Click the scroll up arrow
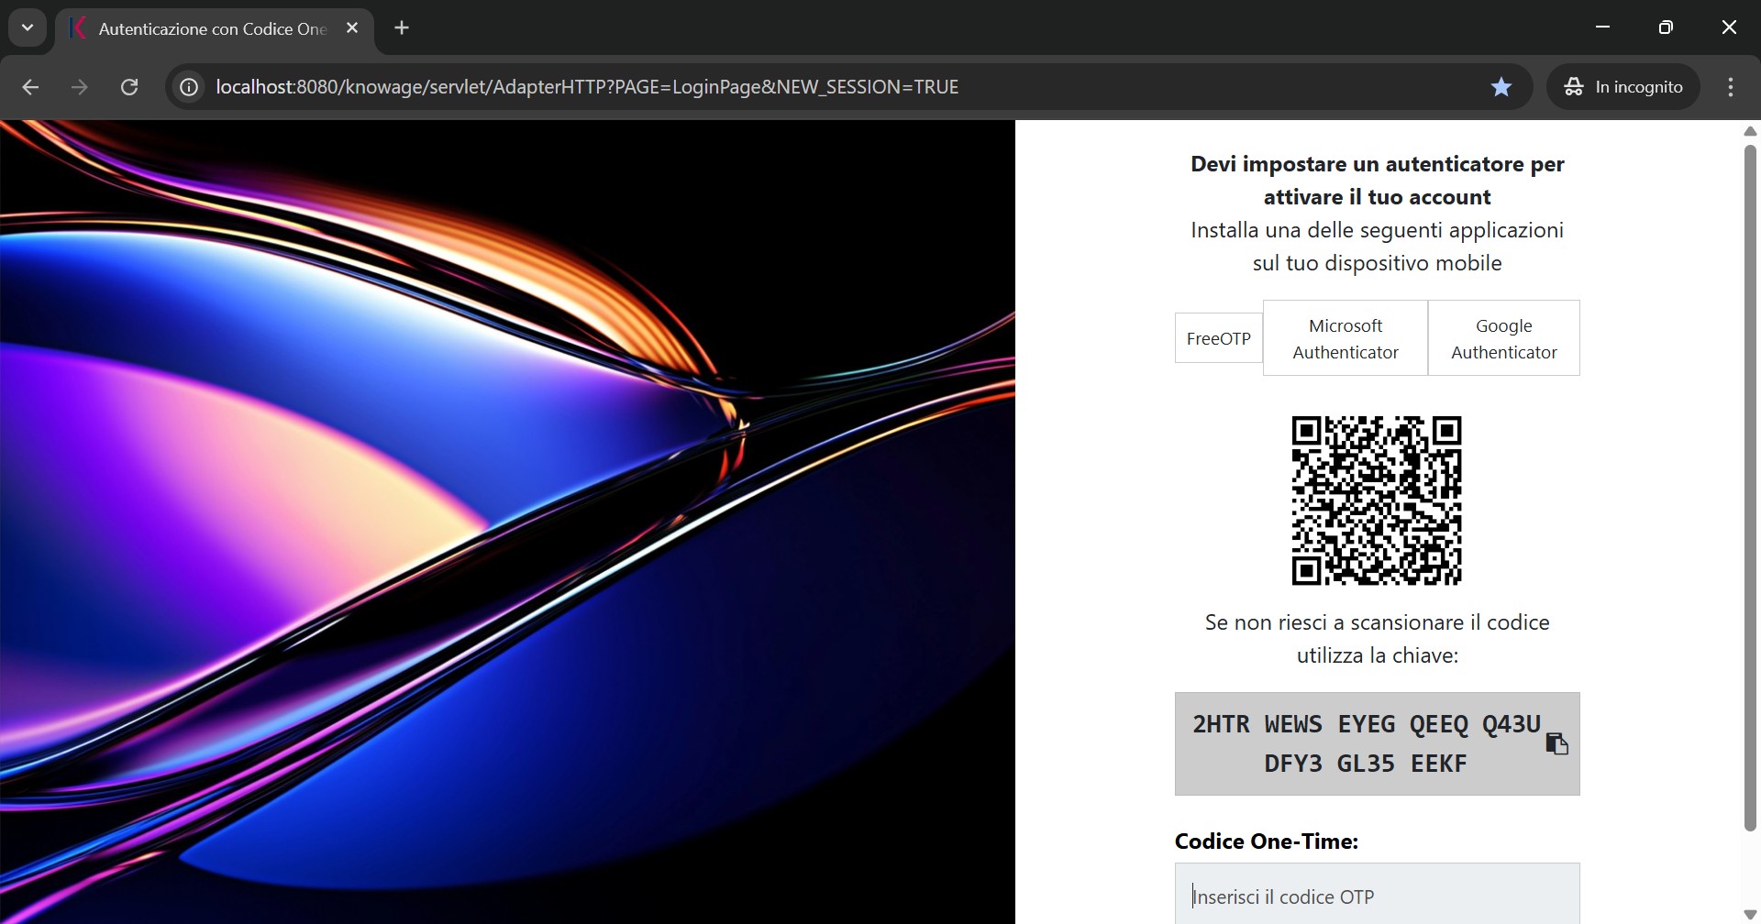The width and height of the screenshot is (1761, 924). coord(1750,131)
